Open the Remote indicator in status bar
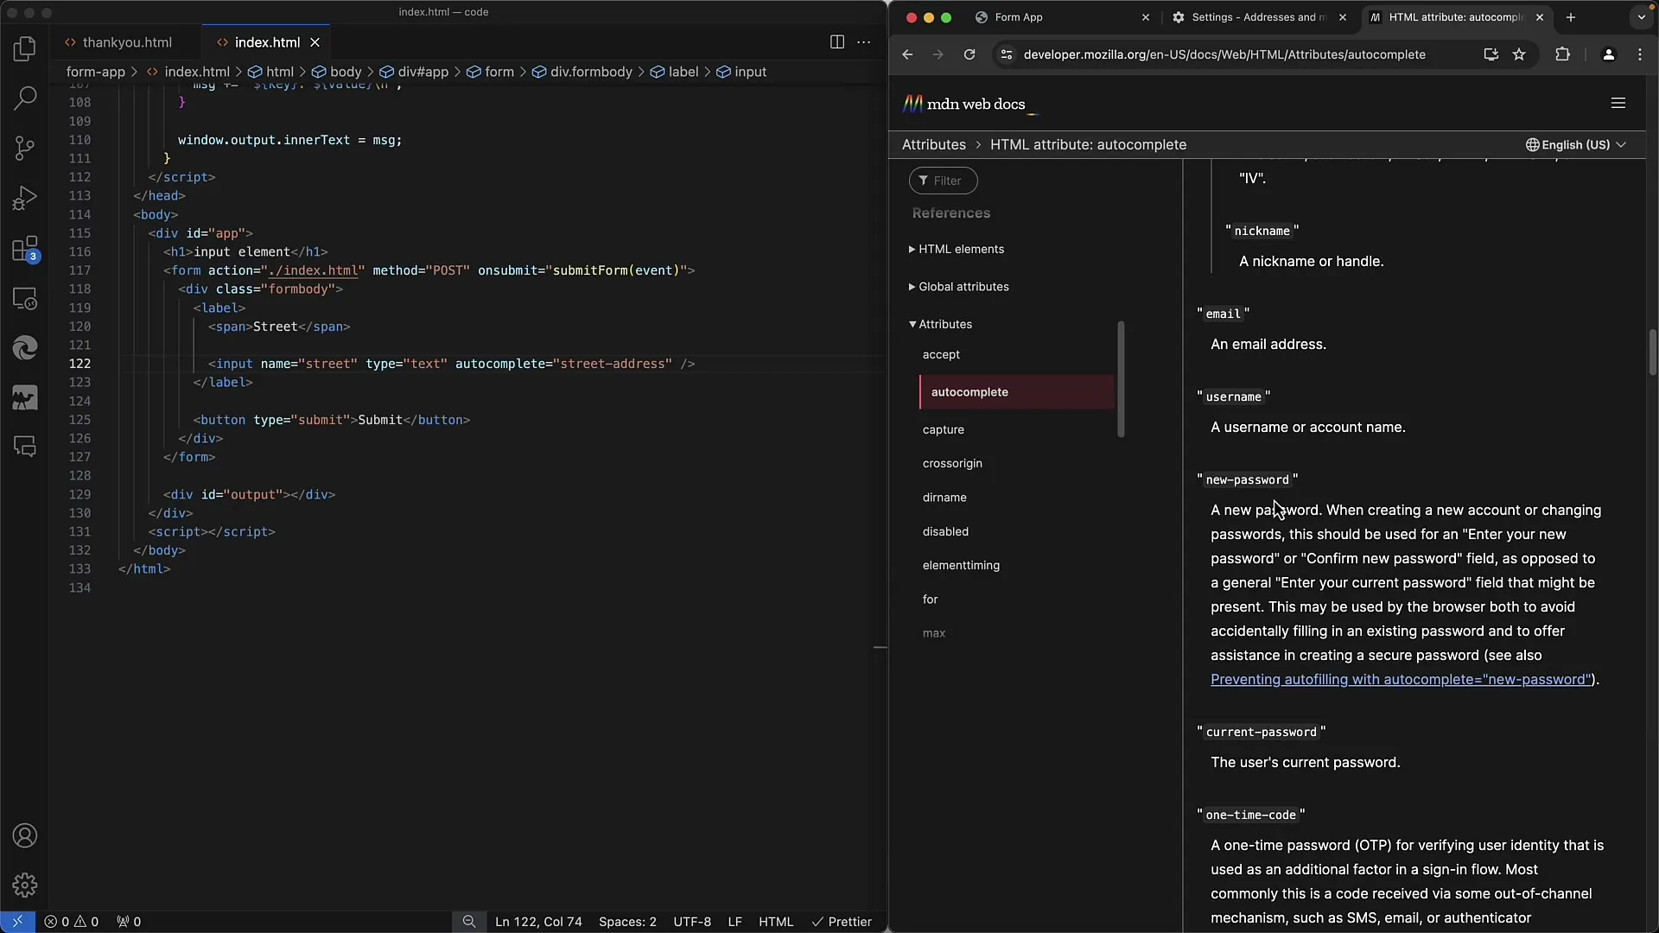 (x=16, y=920)
